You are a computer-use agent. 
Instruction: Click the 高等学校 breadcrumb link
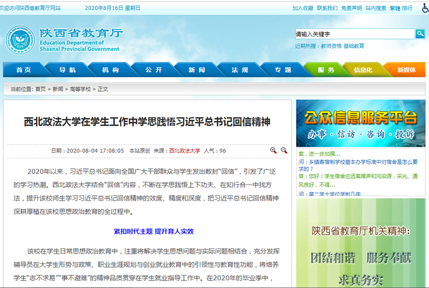pos(80,89)
